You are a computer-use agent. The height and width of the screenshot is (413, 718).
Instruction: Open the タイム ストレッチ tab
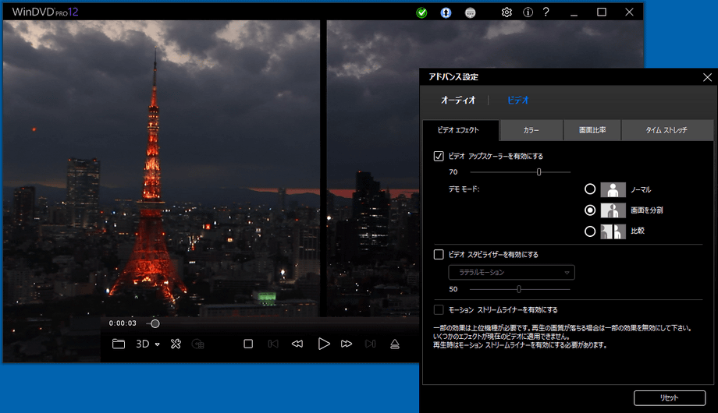tap(666, 131)
